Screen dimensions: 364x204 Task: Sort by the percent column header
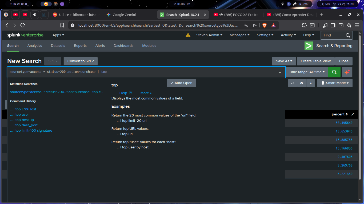tap(339, 114)
